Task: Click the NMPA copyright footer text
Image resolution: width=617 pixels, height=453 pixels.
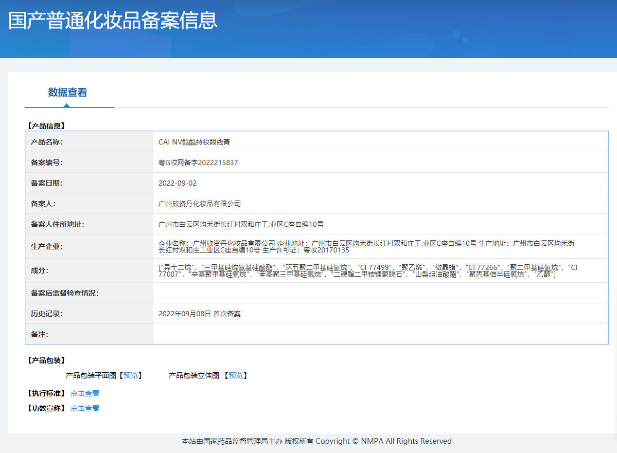Action: (316, 441)
